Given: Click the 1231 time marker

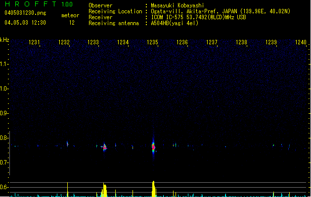Looking at the screenshot, I should pos(35,43).
